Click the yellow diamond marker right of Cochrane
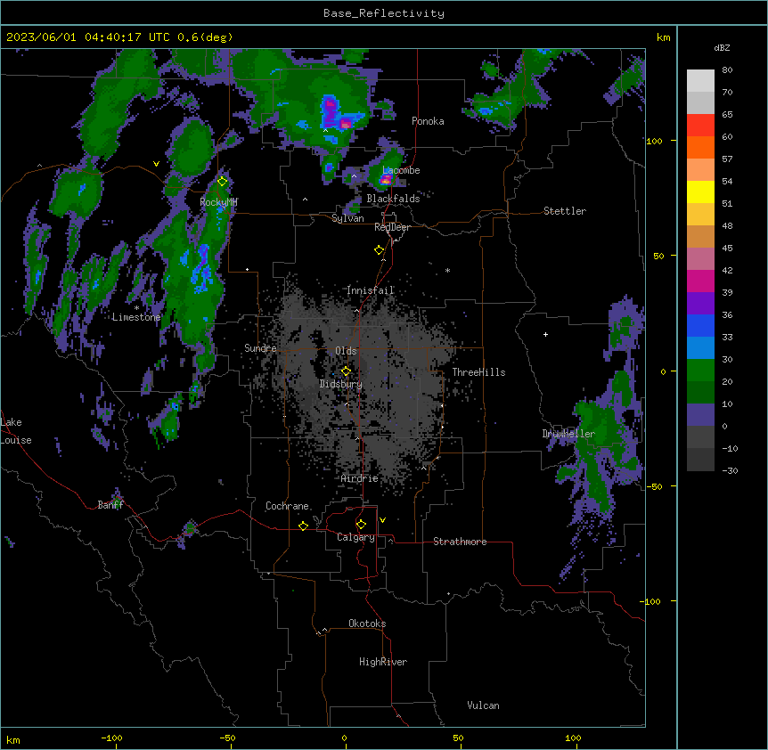 click(x=303, y=526)
